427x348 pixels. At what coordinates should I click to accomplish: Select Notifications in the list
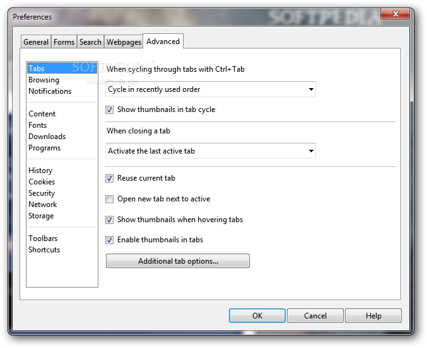click(x=62, y=91)
